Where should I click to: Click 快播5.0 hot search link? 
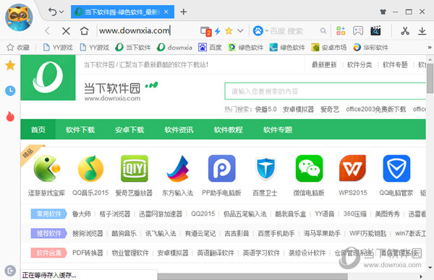click(x=265, y=110)
